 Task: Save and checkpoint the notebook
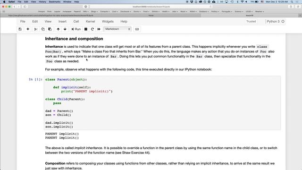coord(20,29)
